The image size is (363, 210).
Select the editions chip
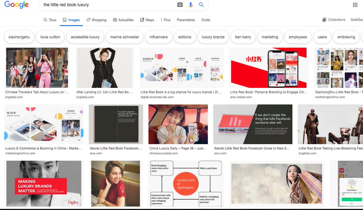185,37
